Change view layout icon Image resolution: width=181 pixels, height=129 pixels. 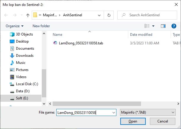[147, 26]
